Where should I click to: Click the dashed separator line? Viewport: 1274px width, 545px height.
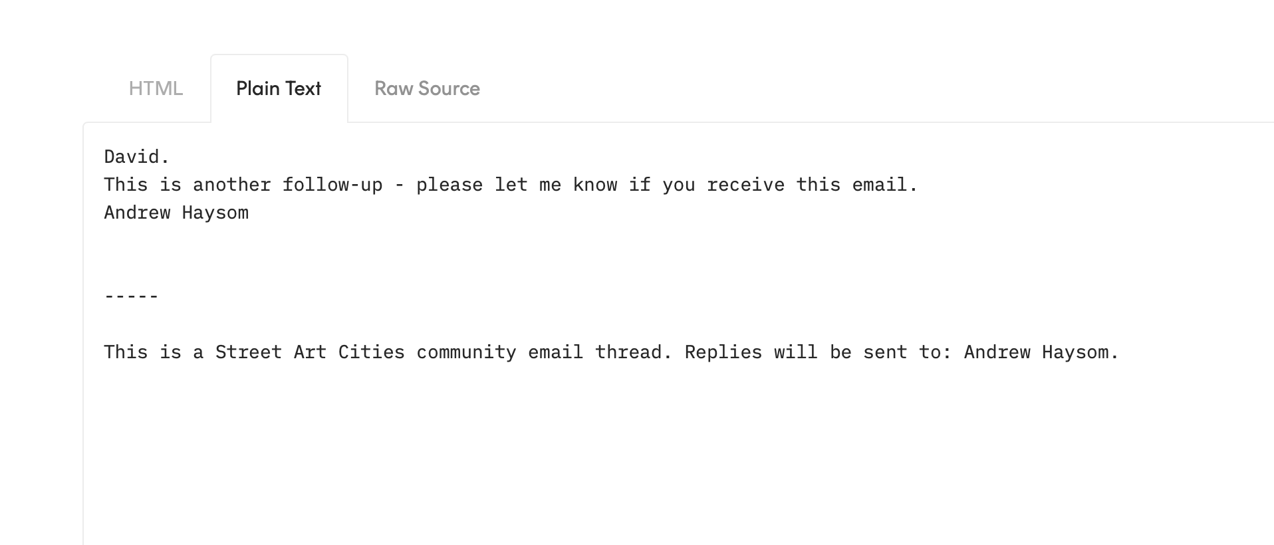click(x=131, y=296)
